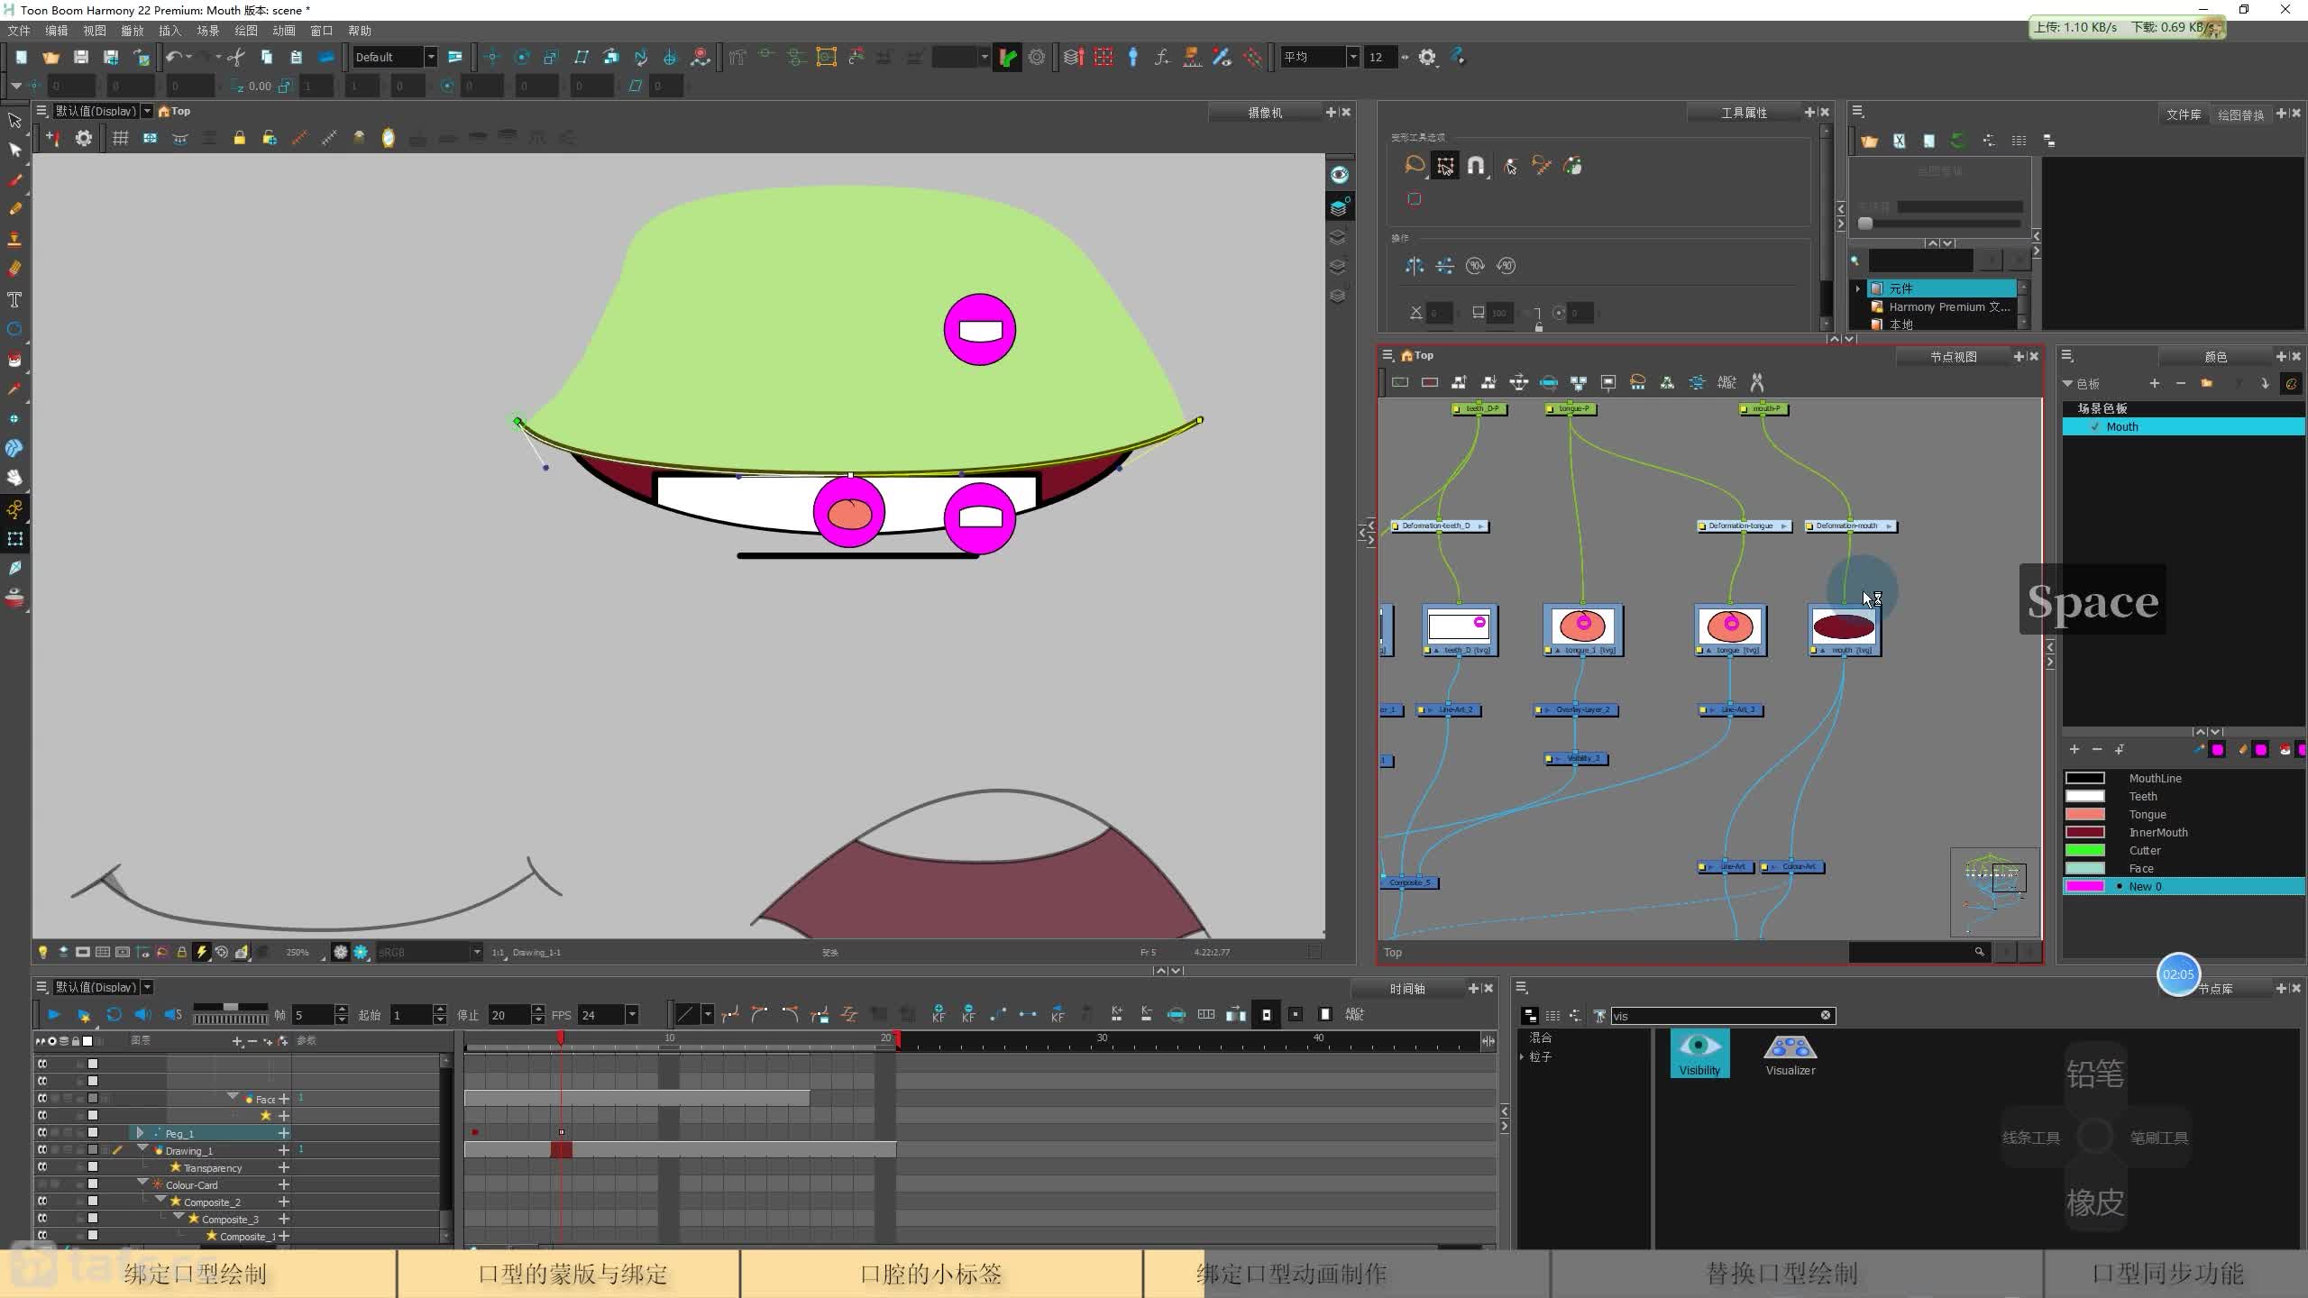The height and width of the screenshot is (1298, 2308).
Task: Collapse the Composite_3 layer
Action: pyautogui.click(x=179, y=1218)
